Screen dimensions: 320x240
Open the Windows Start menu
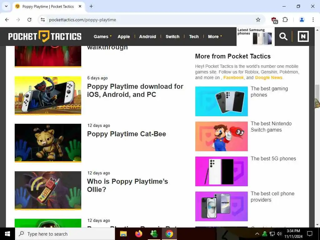point(7,234)
